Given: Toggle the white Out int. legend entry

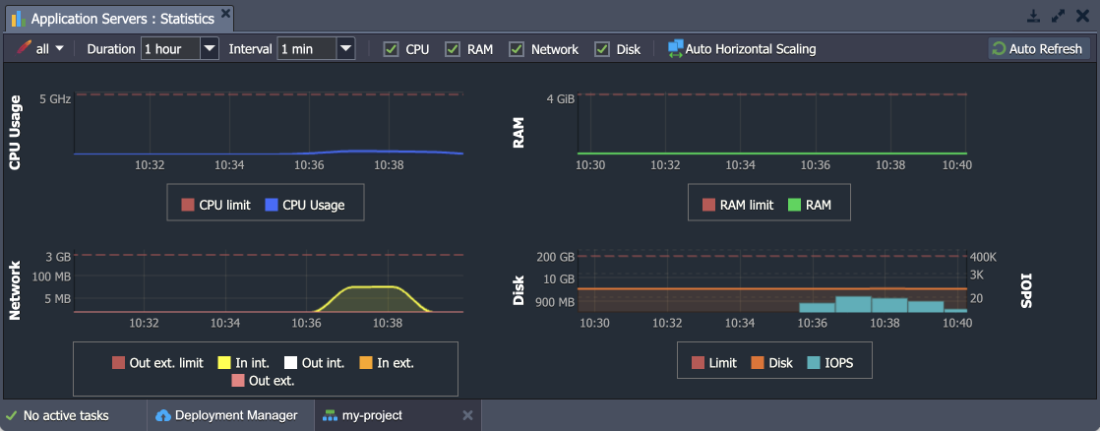Looking at the screenshot, I should (314, 363).
